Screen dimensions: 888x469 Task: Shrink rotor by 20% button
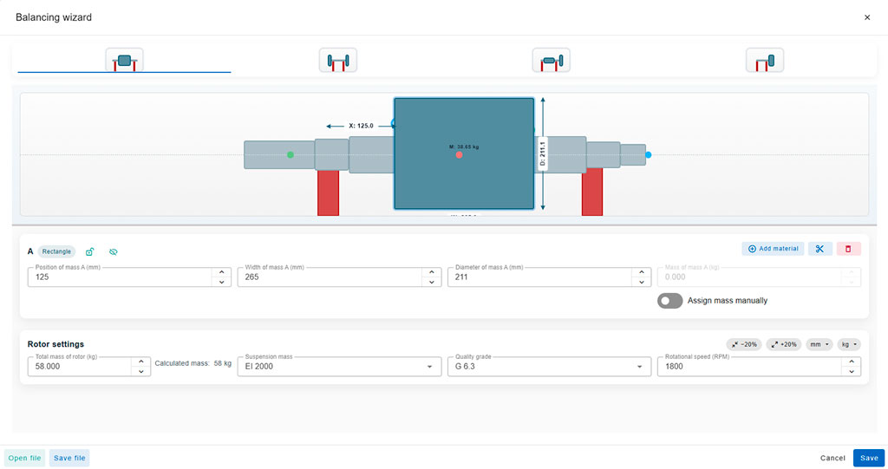(x=744, y=344)
